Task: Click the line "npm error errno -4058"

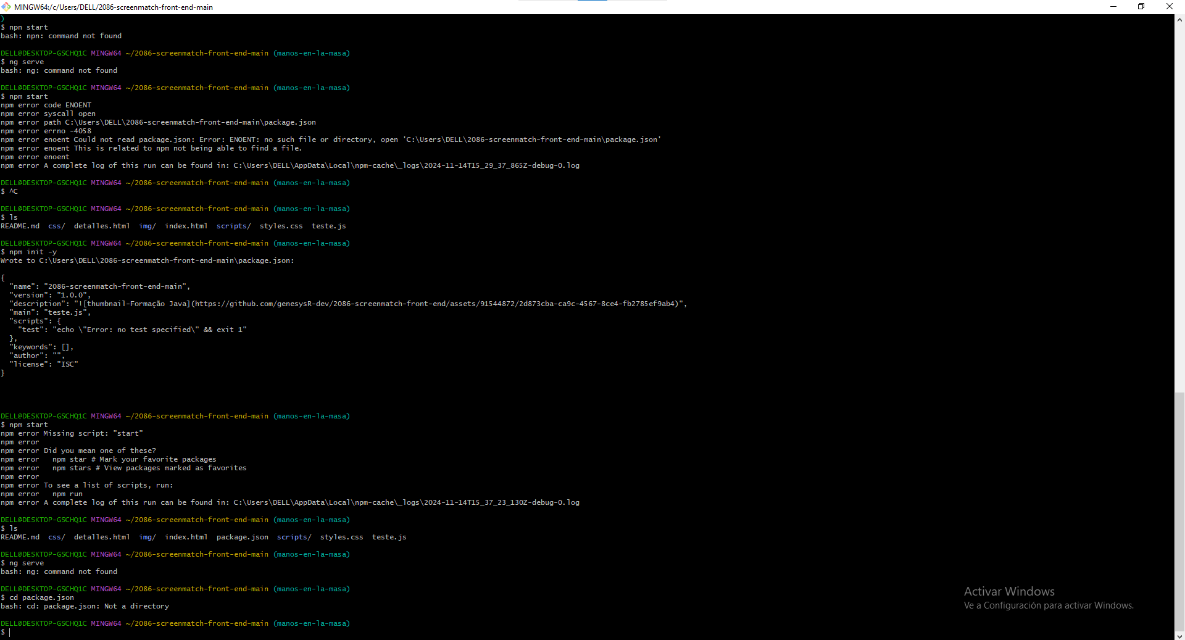Action: 46,131
